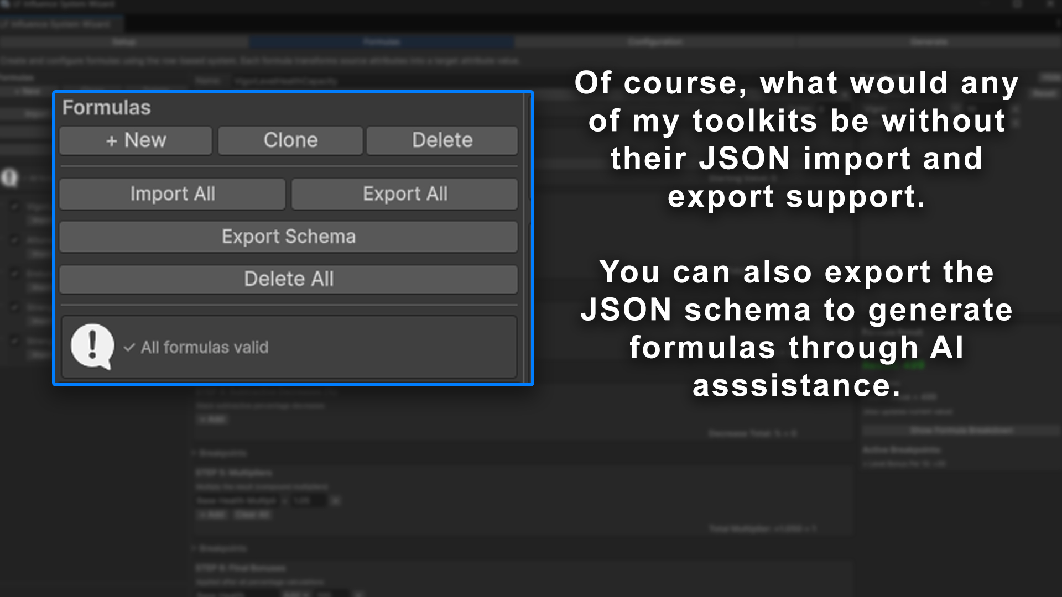Clone the selected formula
The height and width of the screenshot is (597, 1062).
(290, 140)
